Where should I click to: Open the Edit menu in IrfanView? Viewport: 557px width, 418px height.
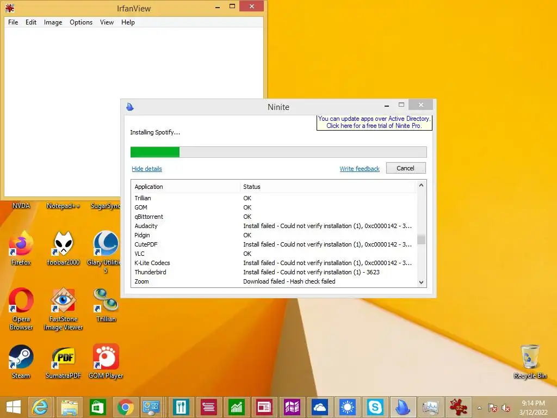31,22
